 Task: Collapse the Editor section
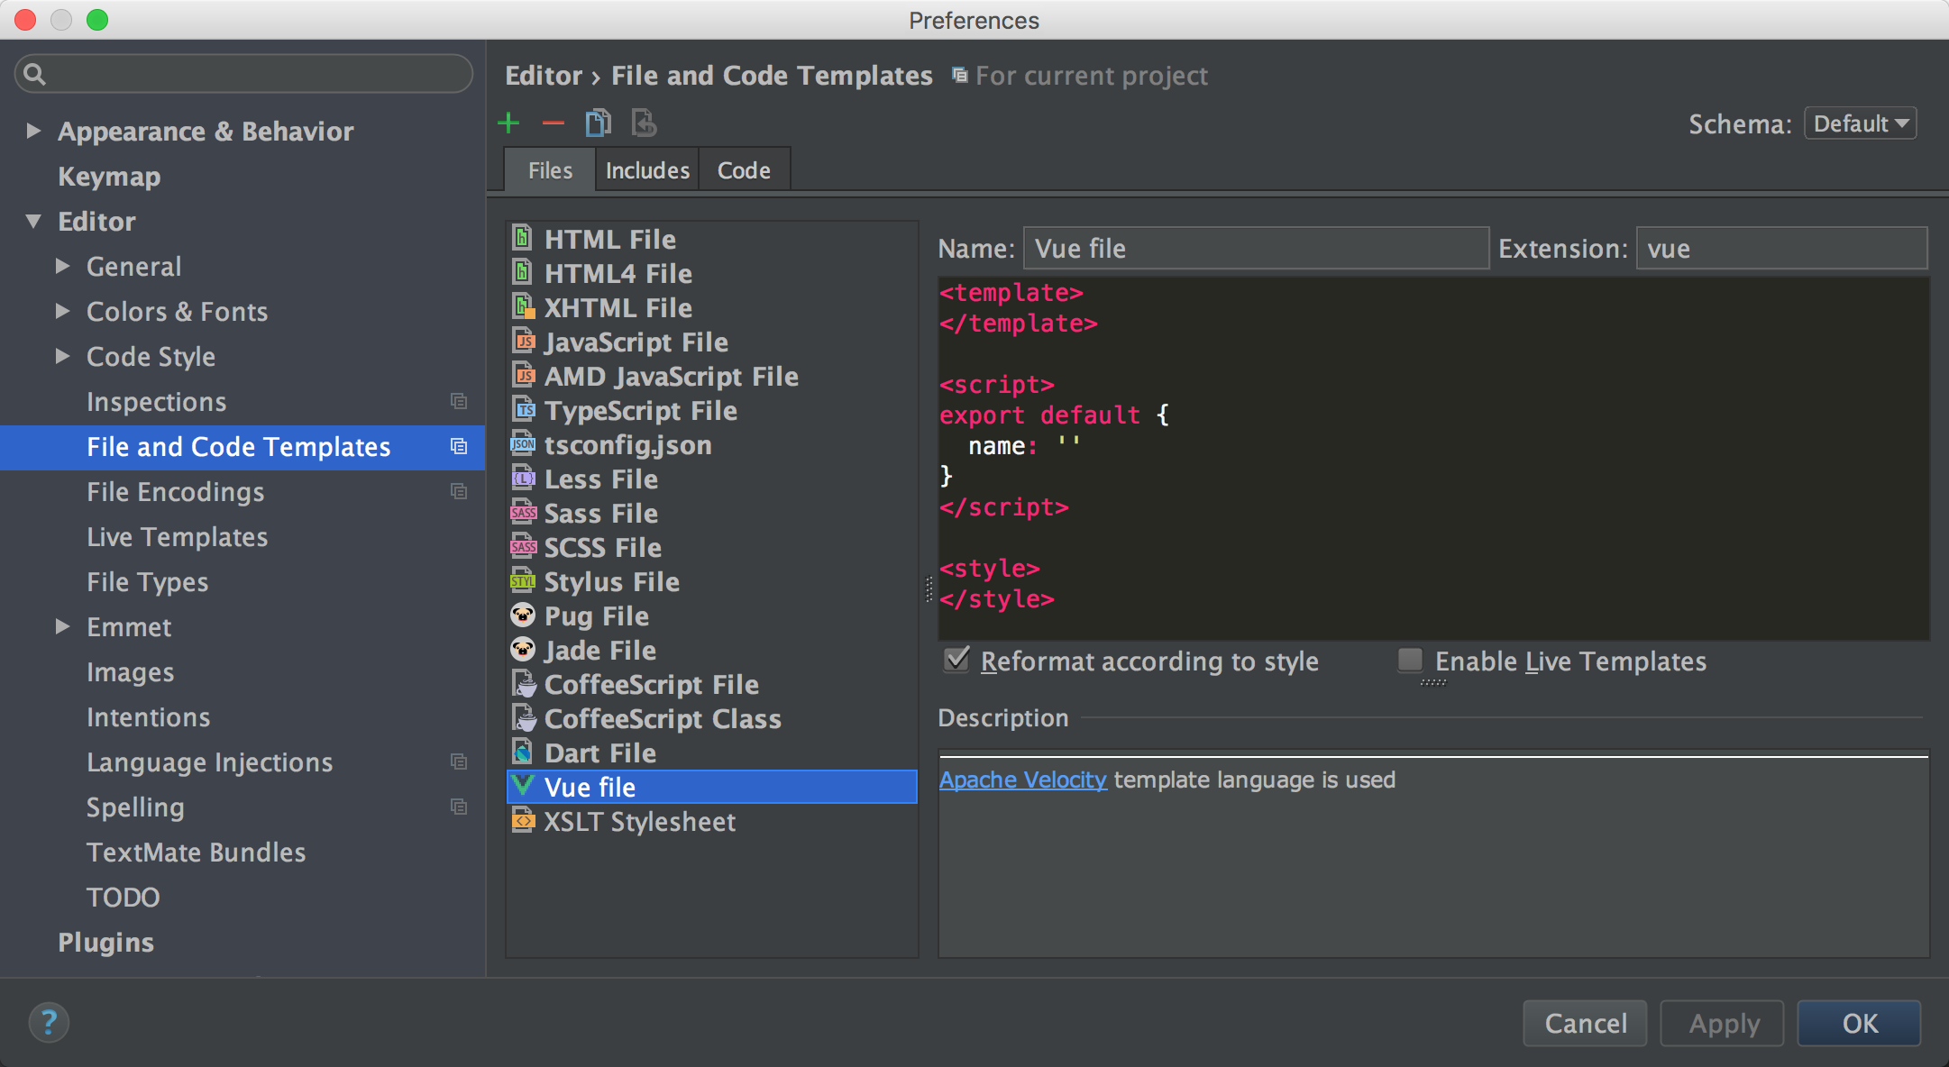pos(33,221)
